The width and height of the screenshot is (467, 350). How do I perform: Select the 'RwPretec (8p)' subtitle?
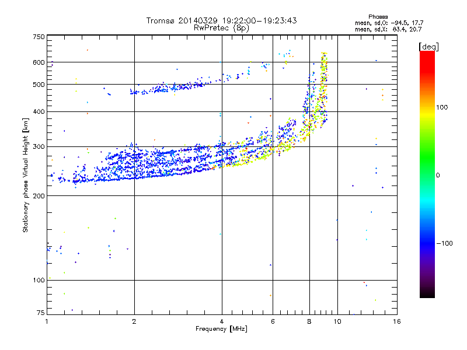pyautogui.click(x=221, y=28)
